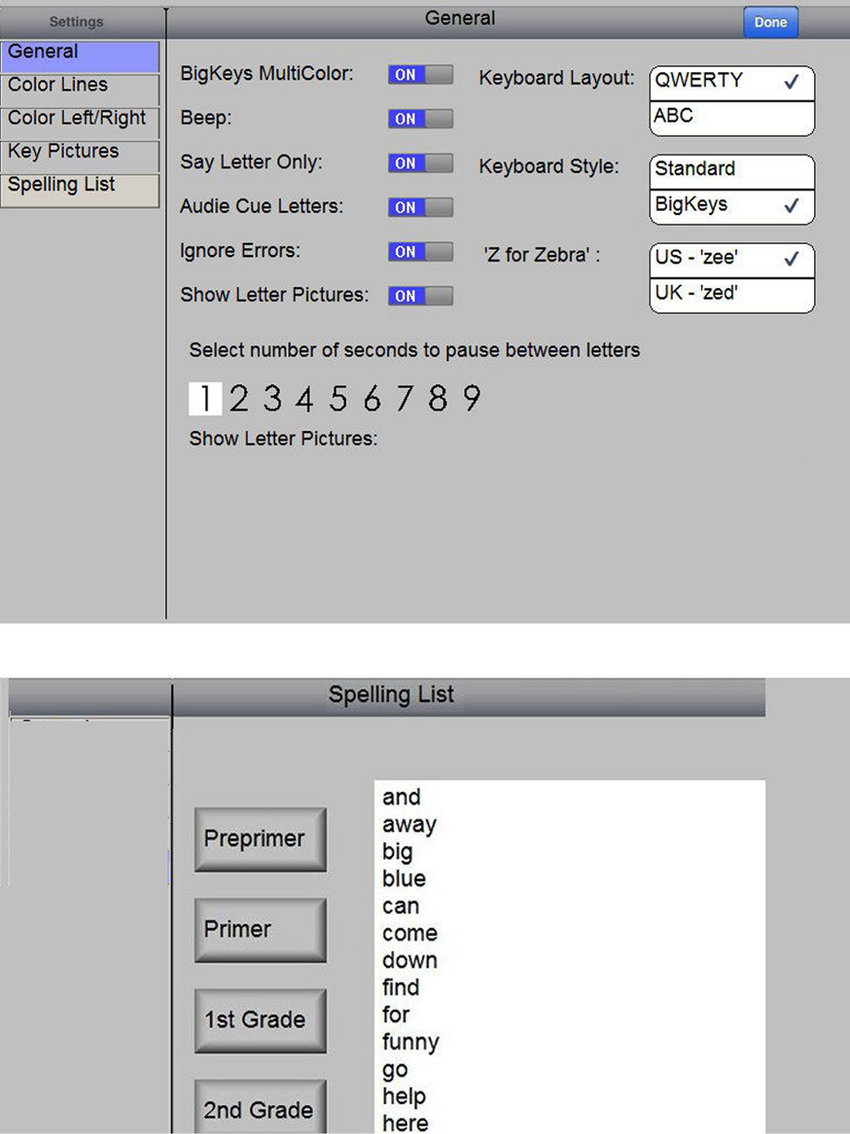Screen dimensions: 850x1134
Task: Toggle the Say Letter Only switch
Action: (421, 163)
